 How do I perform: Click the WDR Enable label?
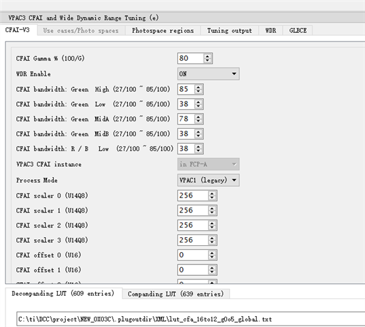point(33,74)
